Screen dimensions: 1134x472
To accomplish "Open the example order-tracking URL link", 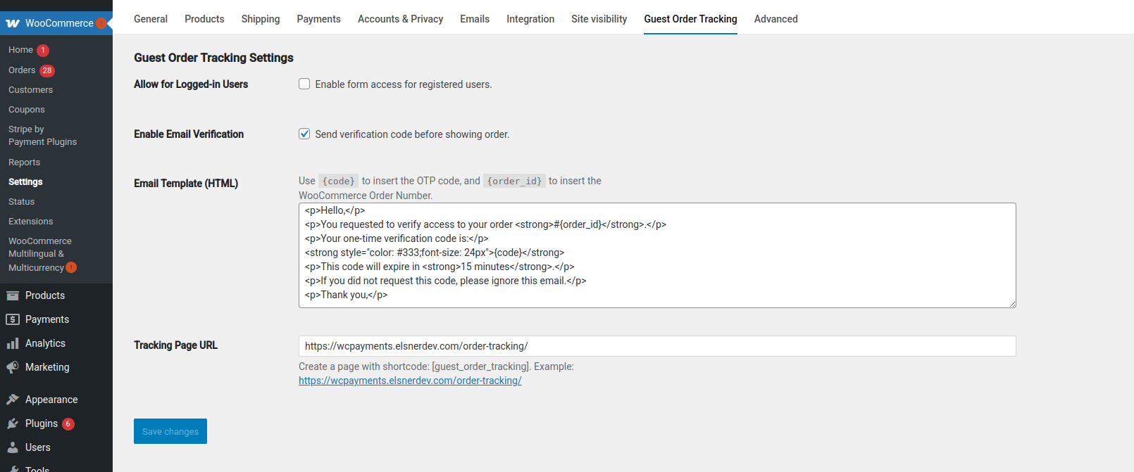I will pyautogui.click(x=410, y=381).
